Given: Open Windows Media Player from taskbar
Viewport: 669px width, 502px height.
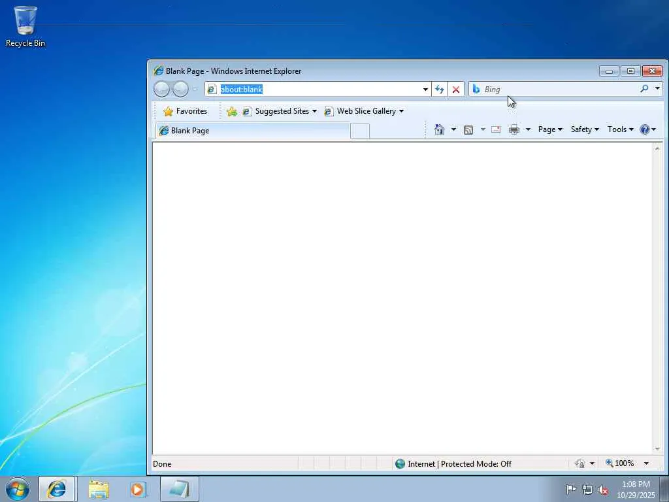Looking at the screenshot, I should [x=138, y=489].
